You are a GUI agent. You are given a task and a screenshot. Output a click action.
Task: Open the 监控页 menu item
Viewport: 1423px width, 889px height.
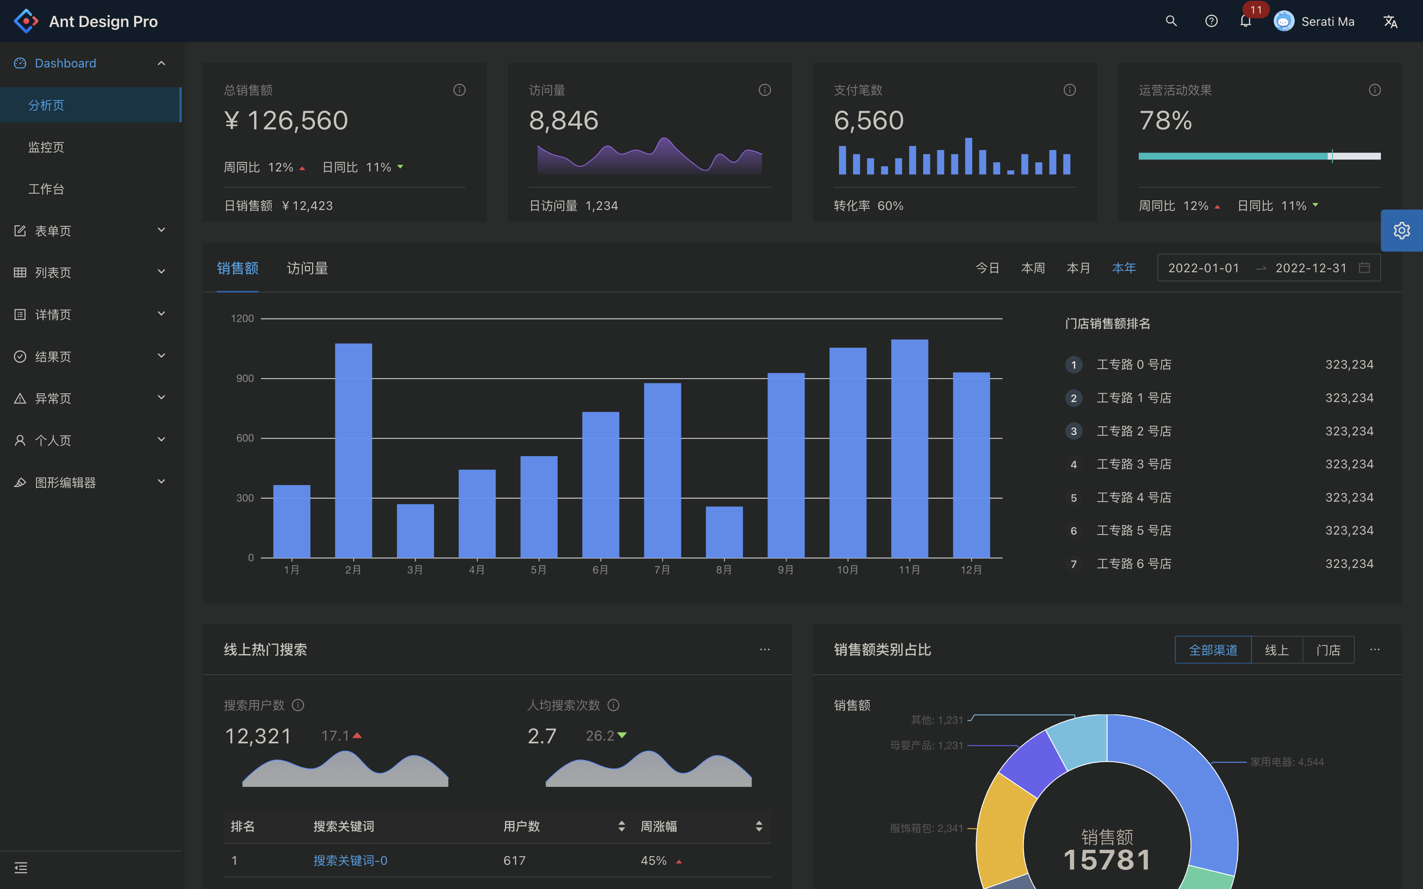point(46,147)
